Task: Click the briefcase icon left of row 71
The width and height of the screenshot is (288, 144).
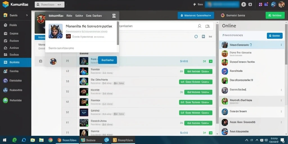Action: point(40,61)
